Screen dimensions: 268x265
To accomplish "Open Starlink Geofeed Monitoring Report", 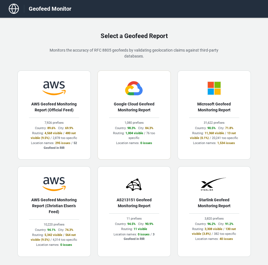I will [214, 203].
